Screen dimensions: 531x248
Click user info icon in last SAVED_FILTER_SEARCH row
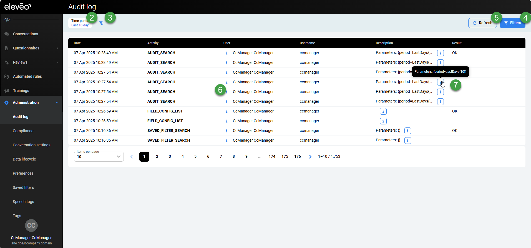point(227,141)
